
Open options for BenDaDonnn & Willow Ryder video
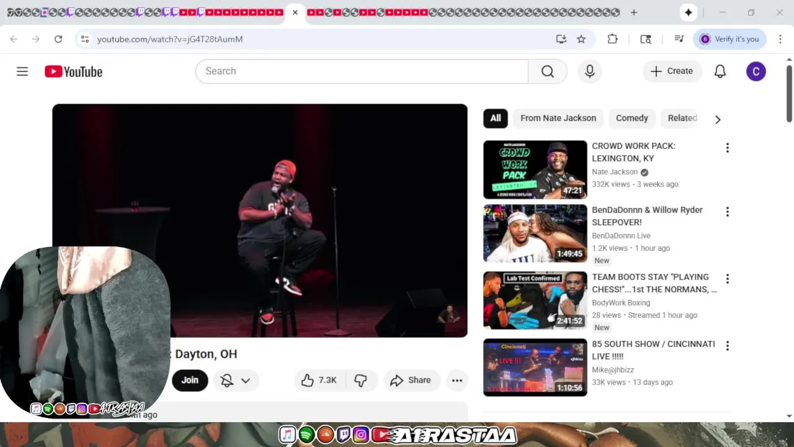[x=727, y=212]
